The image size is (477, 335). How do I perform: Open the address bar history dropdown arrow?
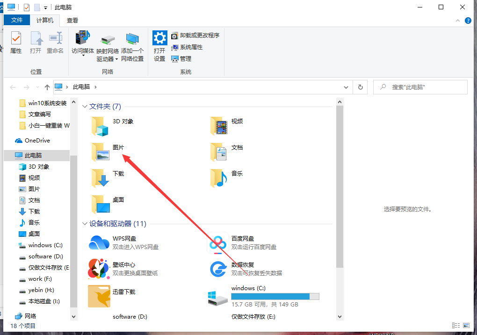coord(346,87)
